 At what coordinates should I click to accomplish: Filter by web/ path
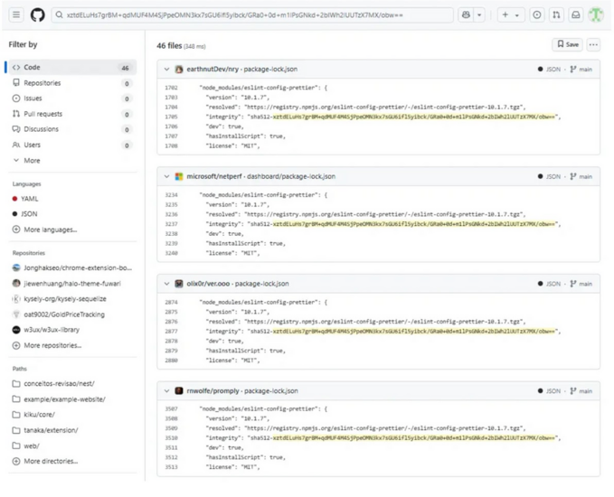72,445
